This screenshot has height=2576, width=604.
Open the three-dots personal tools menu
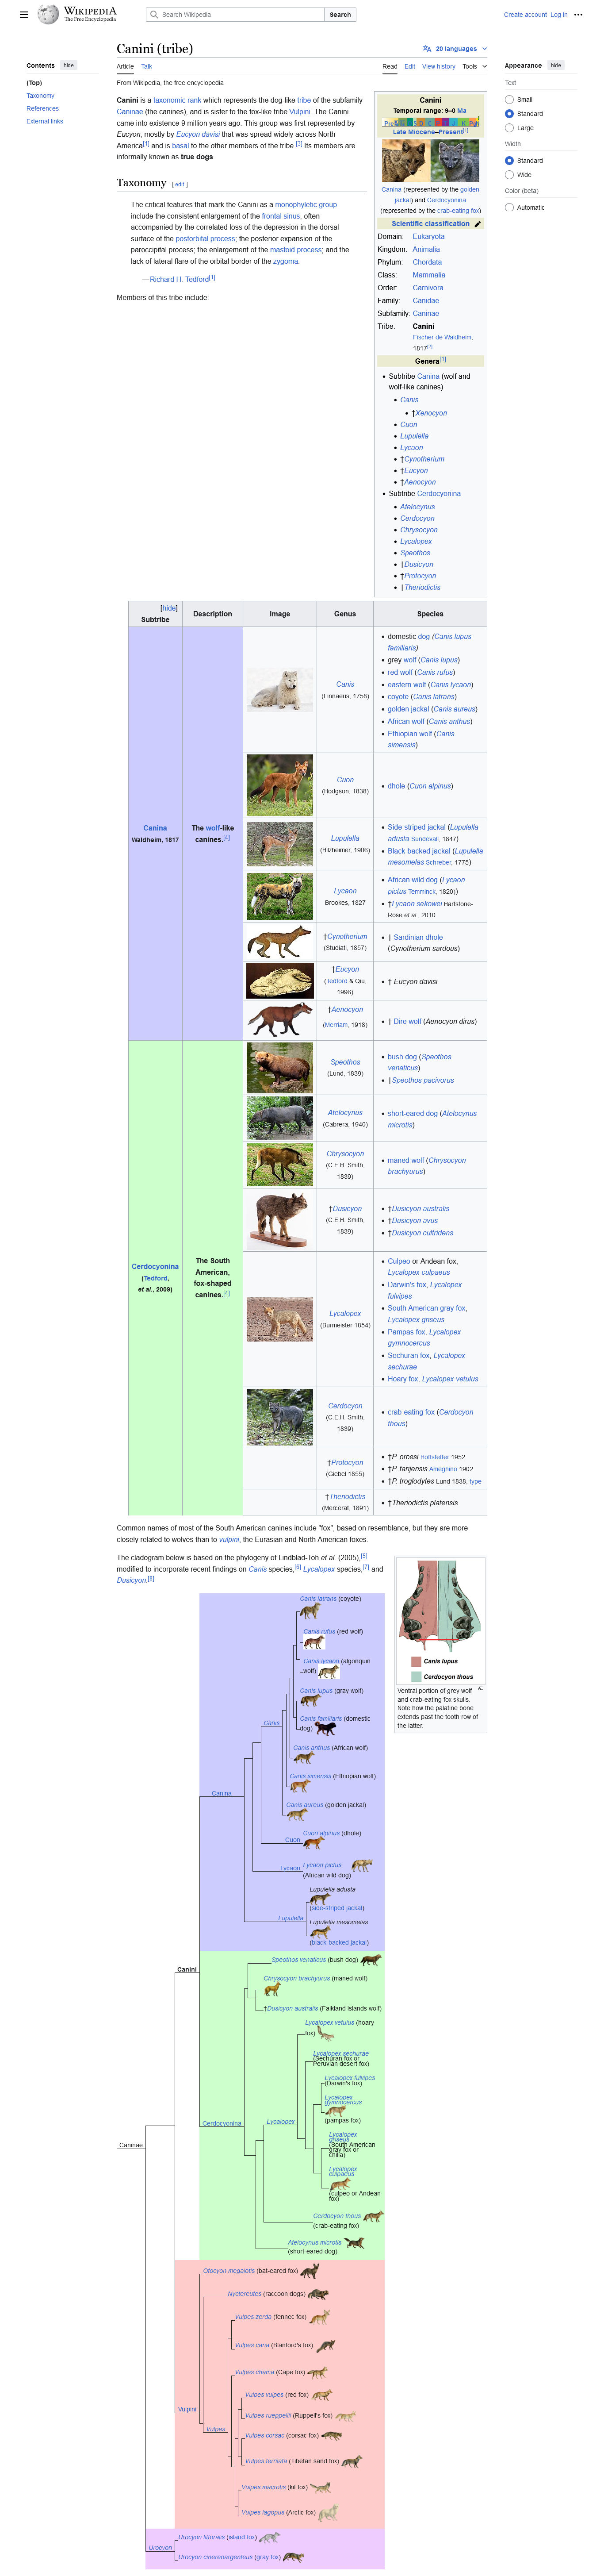578,15
